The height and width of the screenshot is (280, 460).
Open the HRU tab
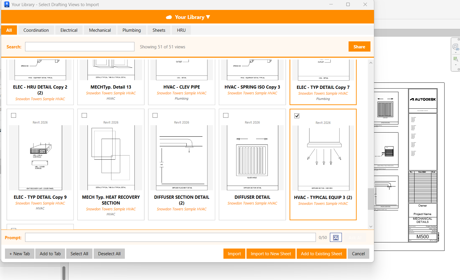(x=181, y=30)
